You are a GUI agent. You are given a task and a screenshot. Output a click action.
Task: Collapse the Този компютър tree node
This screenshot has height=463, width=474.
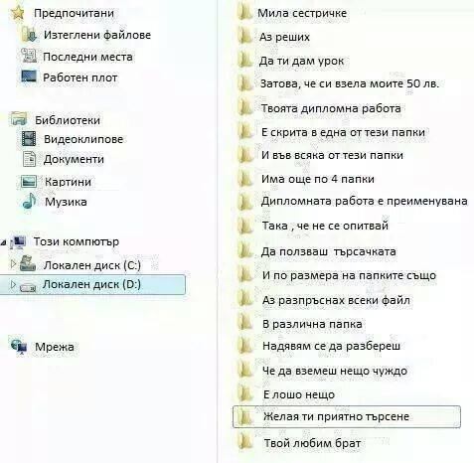[3, 242]
